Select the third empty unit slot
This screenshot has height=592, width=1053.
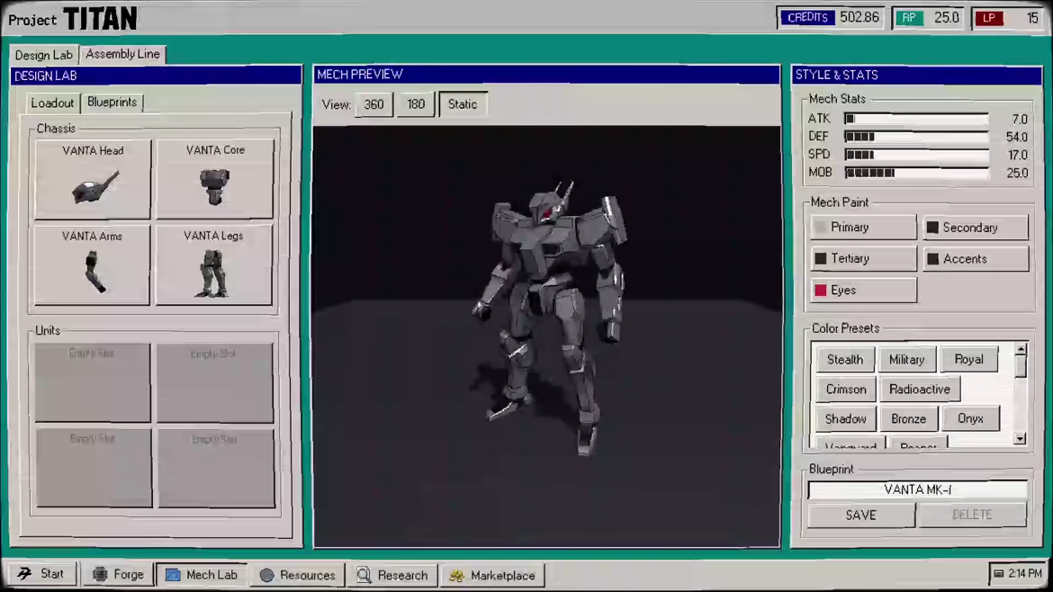coord(94,468)
